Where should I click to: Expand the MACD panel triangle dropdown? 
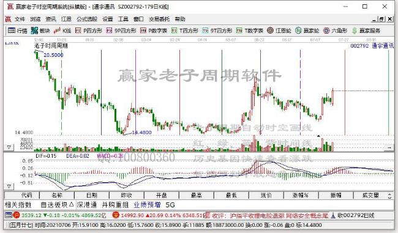coord(9,187)
